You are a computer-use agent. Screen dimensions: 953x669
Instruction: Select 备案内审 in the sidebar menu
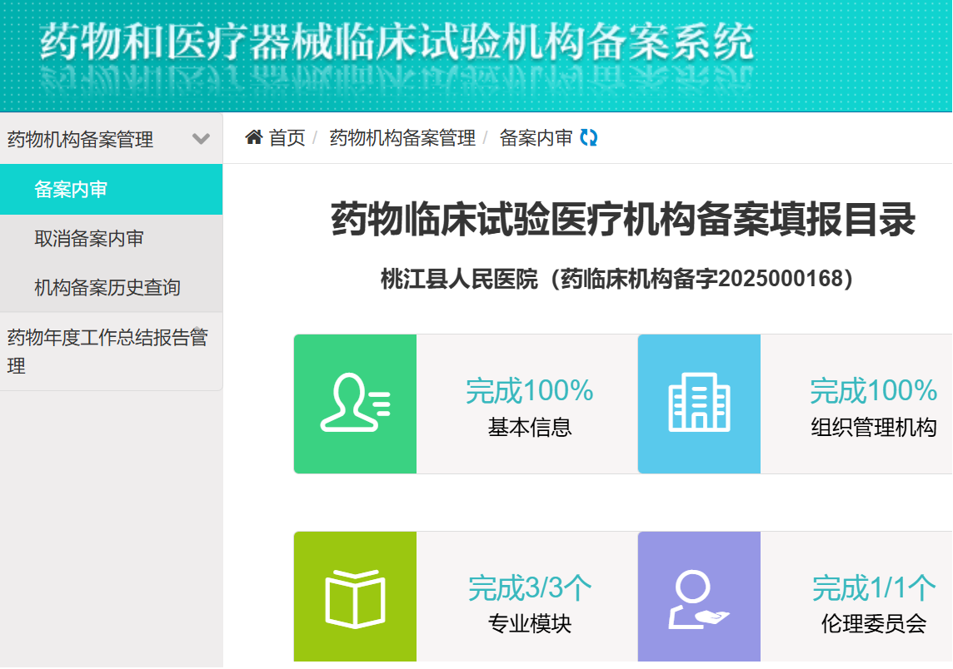point(71,190)
